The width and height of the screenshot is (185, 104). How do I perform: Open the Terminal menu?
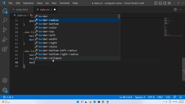[64, 3]
